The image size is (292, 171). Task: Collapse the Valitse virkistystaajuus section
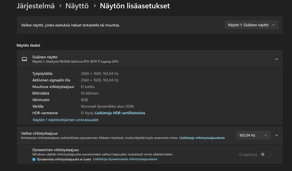[276, 135]
